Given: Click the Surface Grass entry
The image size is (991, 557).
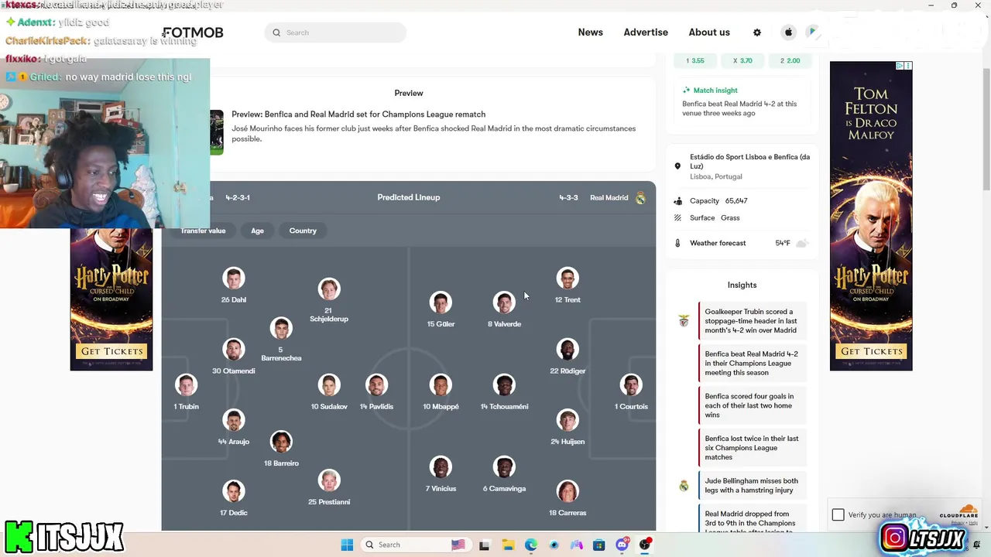Looking at the screenshot, I should pos(715,218).
